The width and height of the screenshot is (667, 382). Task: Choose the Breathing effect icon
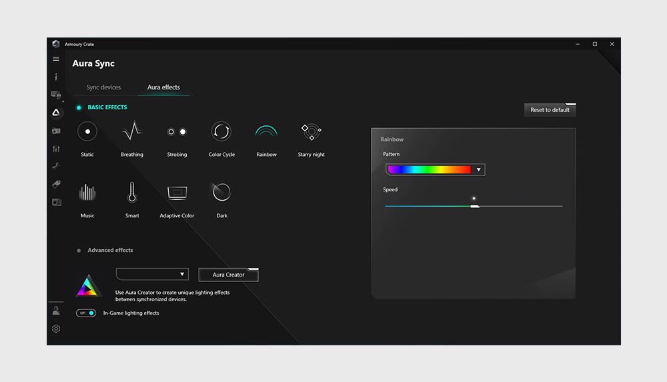point(132,132)
